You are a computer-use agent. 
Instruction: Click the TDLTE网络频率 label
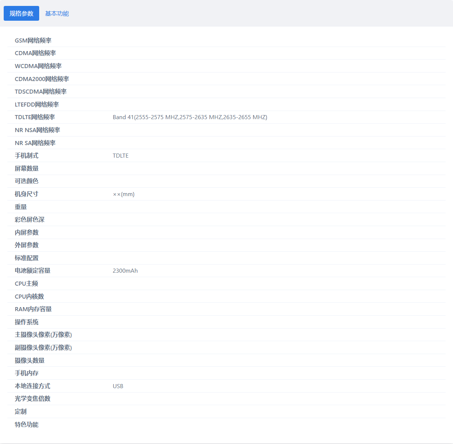point(35,117)
